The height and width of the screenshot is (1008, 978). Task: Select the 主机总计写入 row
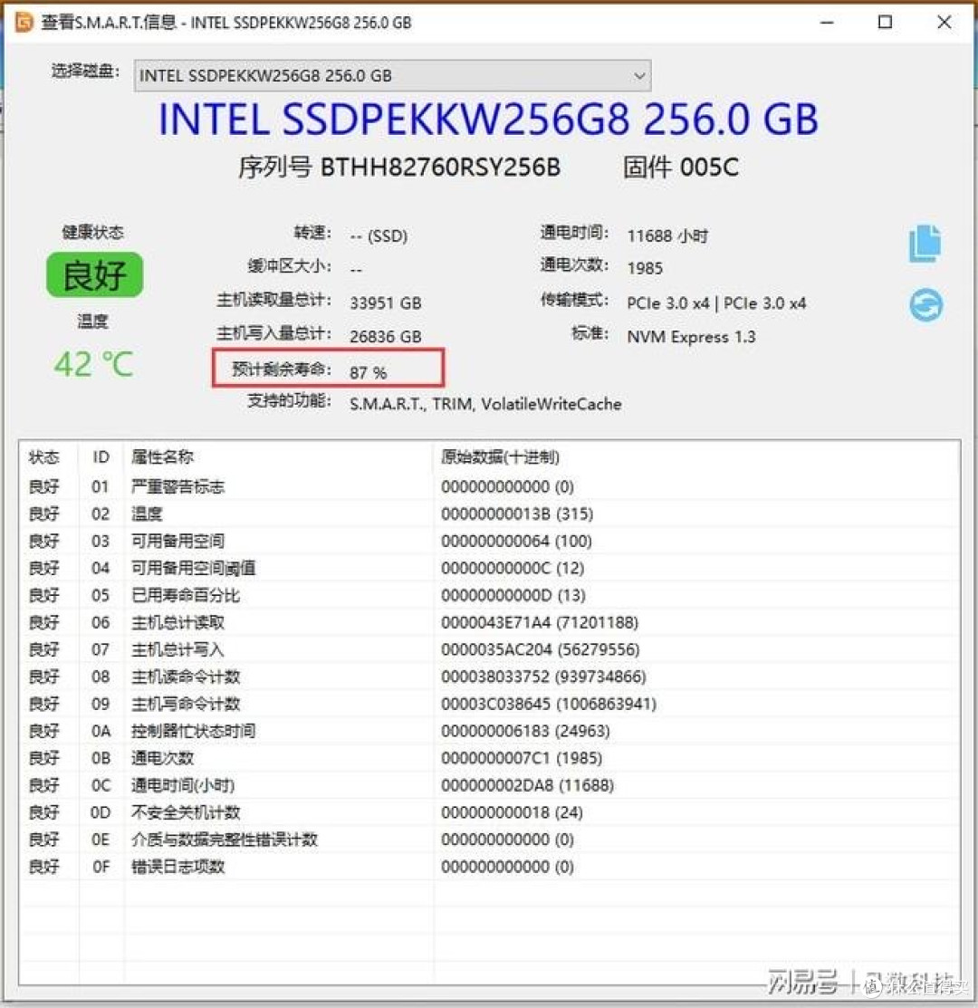pyautogui.click(x=490, y=649)
